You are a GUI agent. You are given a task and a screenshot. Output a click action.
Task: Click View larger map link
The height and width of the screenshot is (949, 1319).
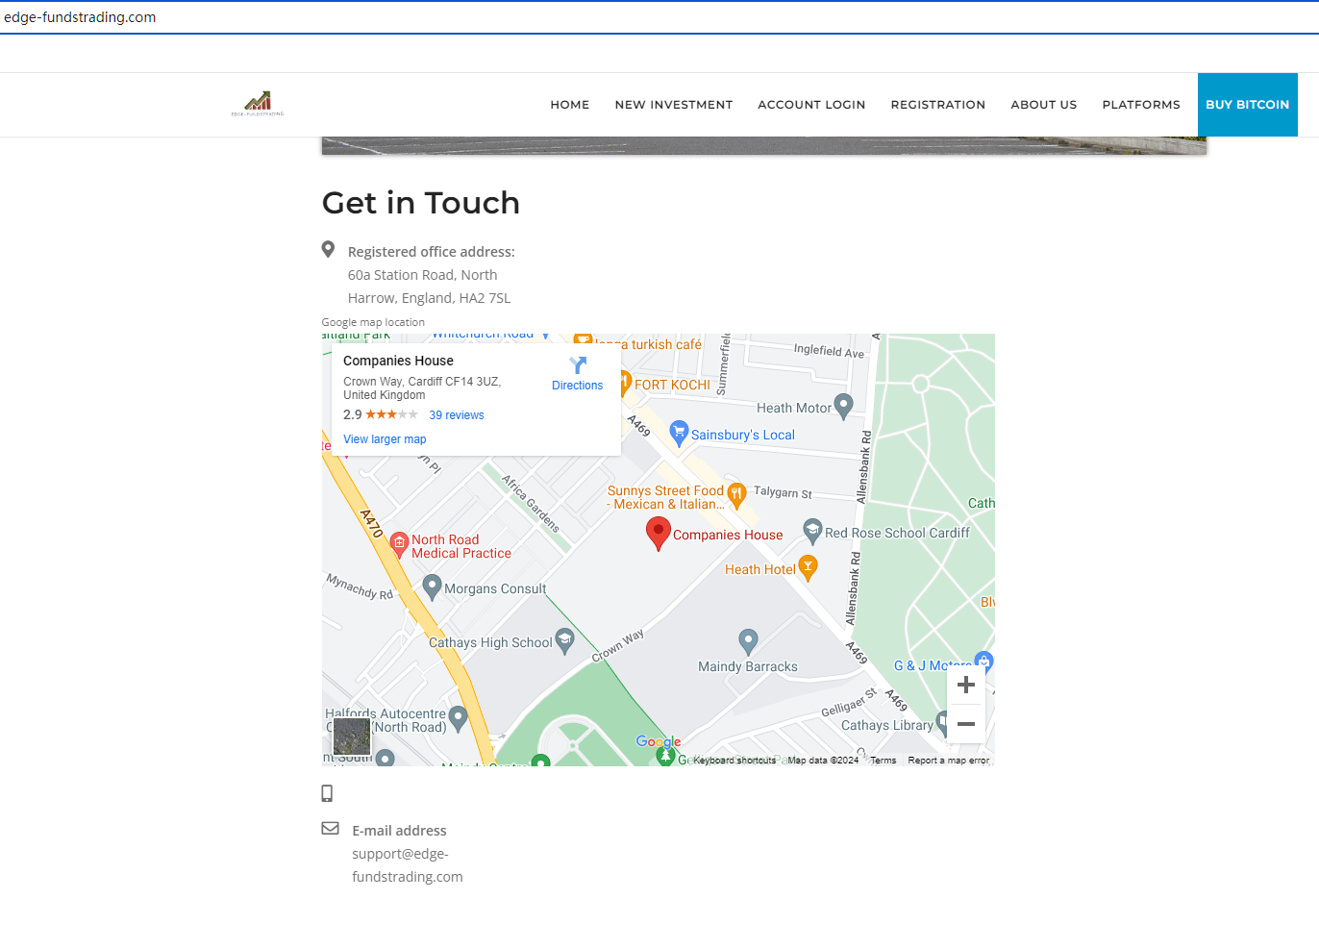click(x=385, y=439)
